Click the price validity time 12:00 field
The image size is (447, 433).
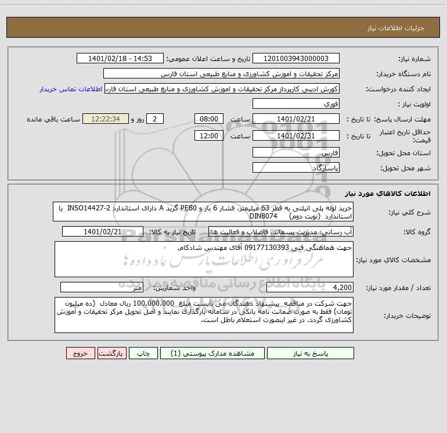click(x=208, y=135)
